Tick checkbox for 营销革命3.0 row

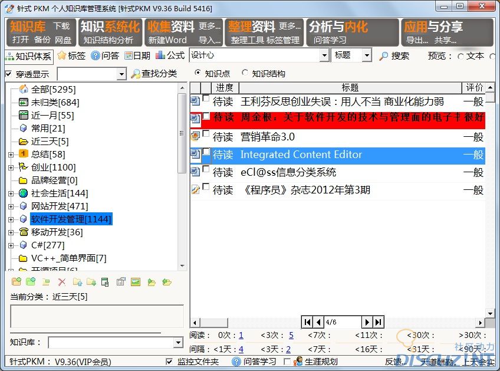coord(206,134)
